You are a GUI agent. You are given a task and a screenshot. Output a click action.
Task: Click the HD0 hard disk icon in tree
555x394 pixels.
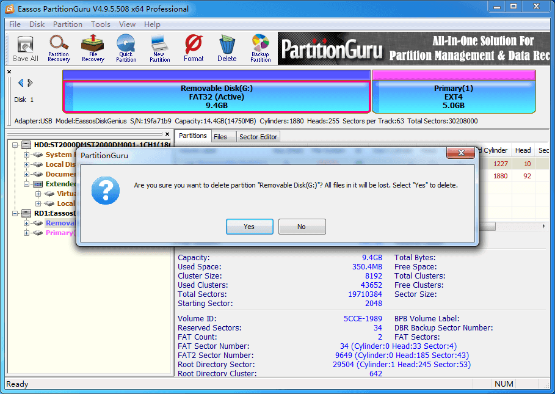click(x=26, y=145)
